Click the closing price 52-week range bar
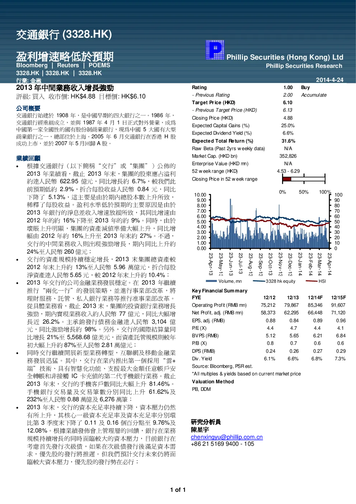This screenshot has height=504, width=356. coord(304,179)
